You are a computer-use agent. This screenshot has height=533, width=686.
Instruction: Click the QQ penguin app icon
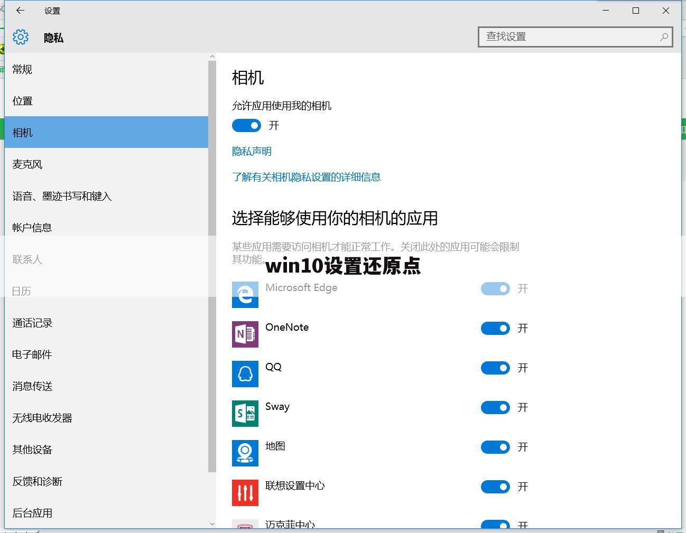[245, 373]
